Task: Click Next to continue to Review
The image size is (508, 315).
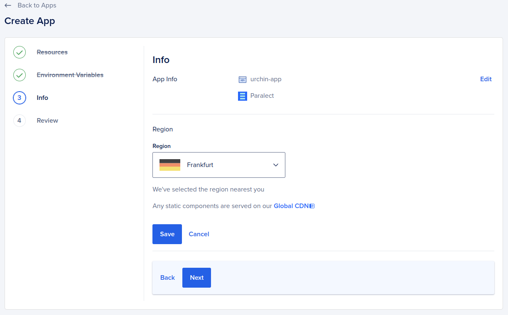Action: coord(196,277)
